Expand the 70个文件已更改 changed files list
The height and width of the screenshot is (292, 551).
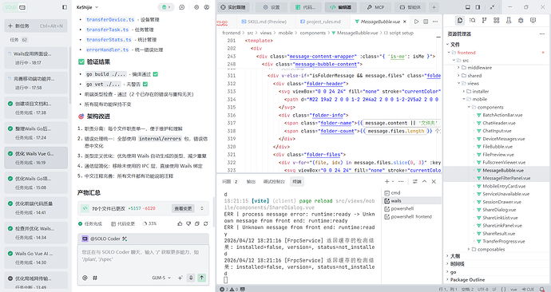pos(202,208)
